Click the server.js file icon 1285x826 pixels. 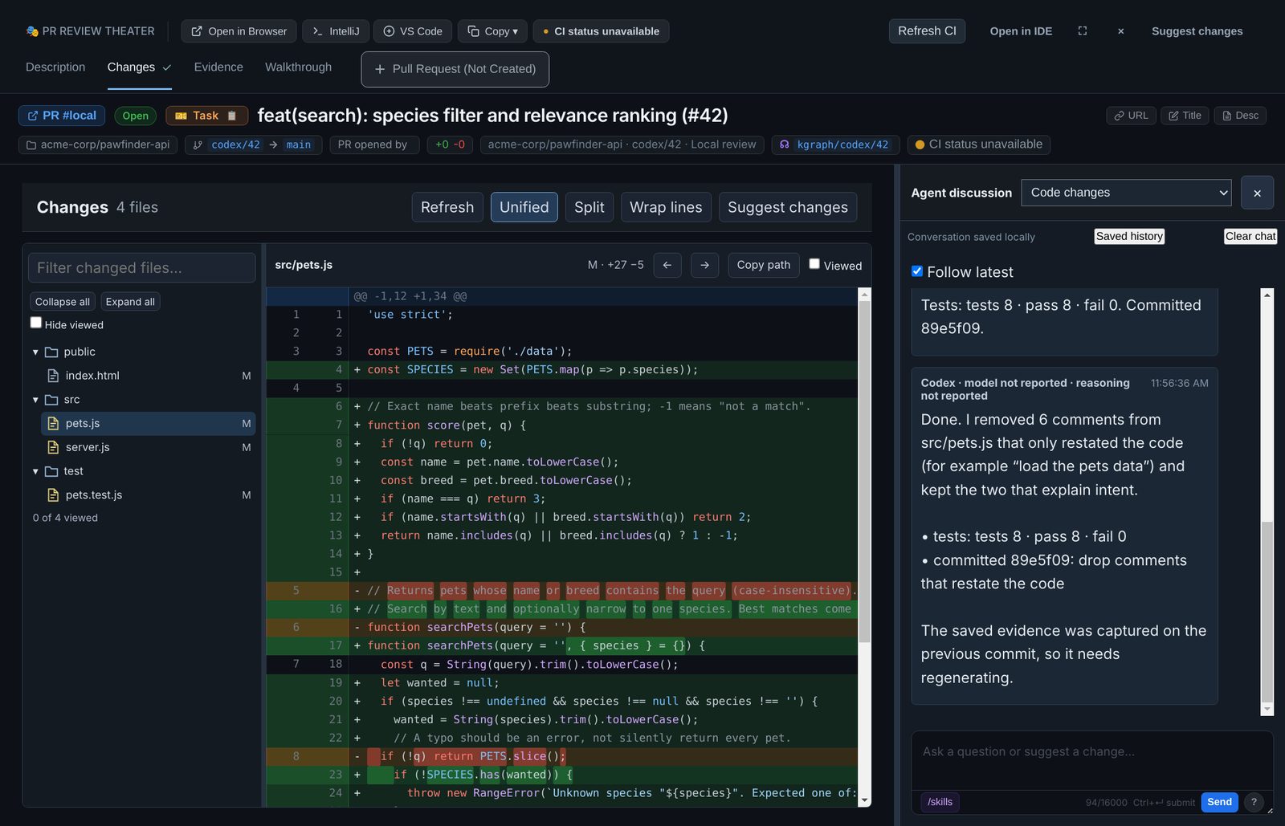tap(53, 447)
